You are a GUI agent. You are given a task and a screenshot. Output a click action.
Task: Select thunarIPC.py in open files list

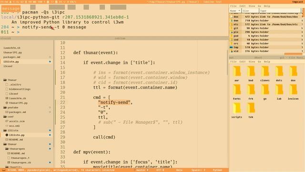[12, 53]
